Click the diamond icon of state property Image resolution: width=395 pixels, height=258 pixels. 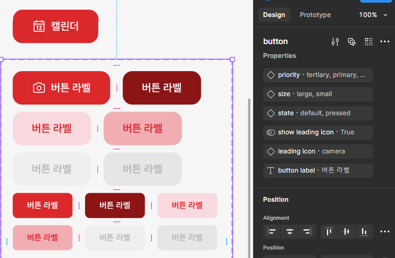point(271,113)
